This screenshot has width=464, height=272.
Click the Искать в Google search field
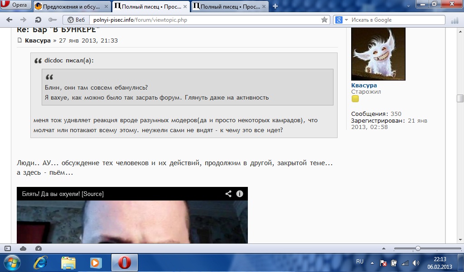coord(396,20)
